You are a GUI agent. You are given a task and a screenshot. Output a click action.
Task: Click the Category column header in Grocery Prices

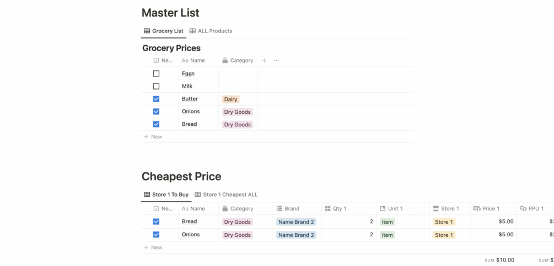(x=238, y=60)
